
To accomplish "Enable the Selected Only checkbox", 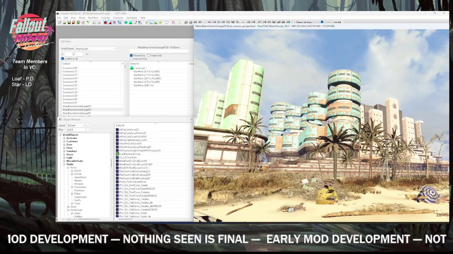I will [x=131, y=59].
